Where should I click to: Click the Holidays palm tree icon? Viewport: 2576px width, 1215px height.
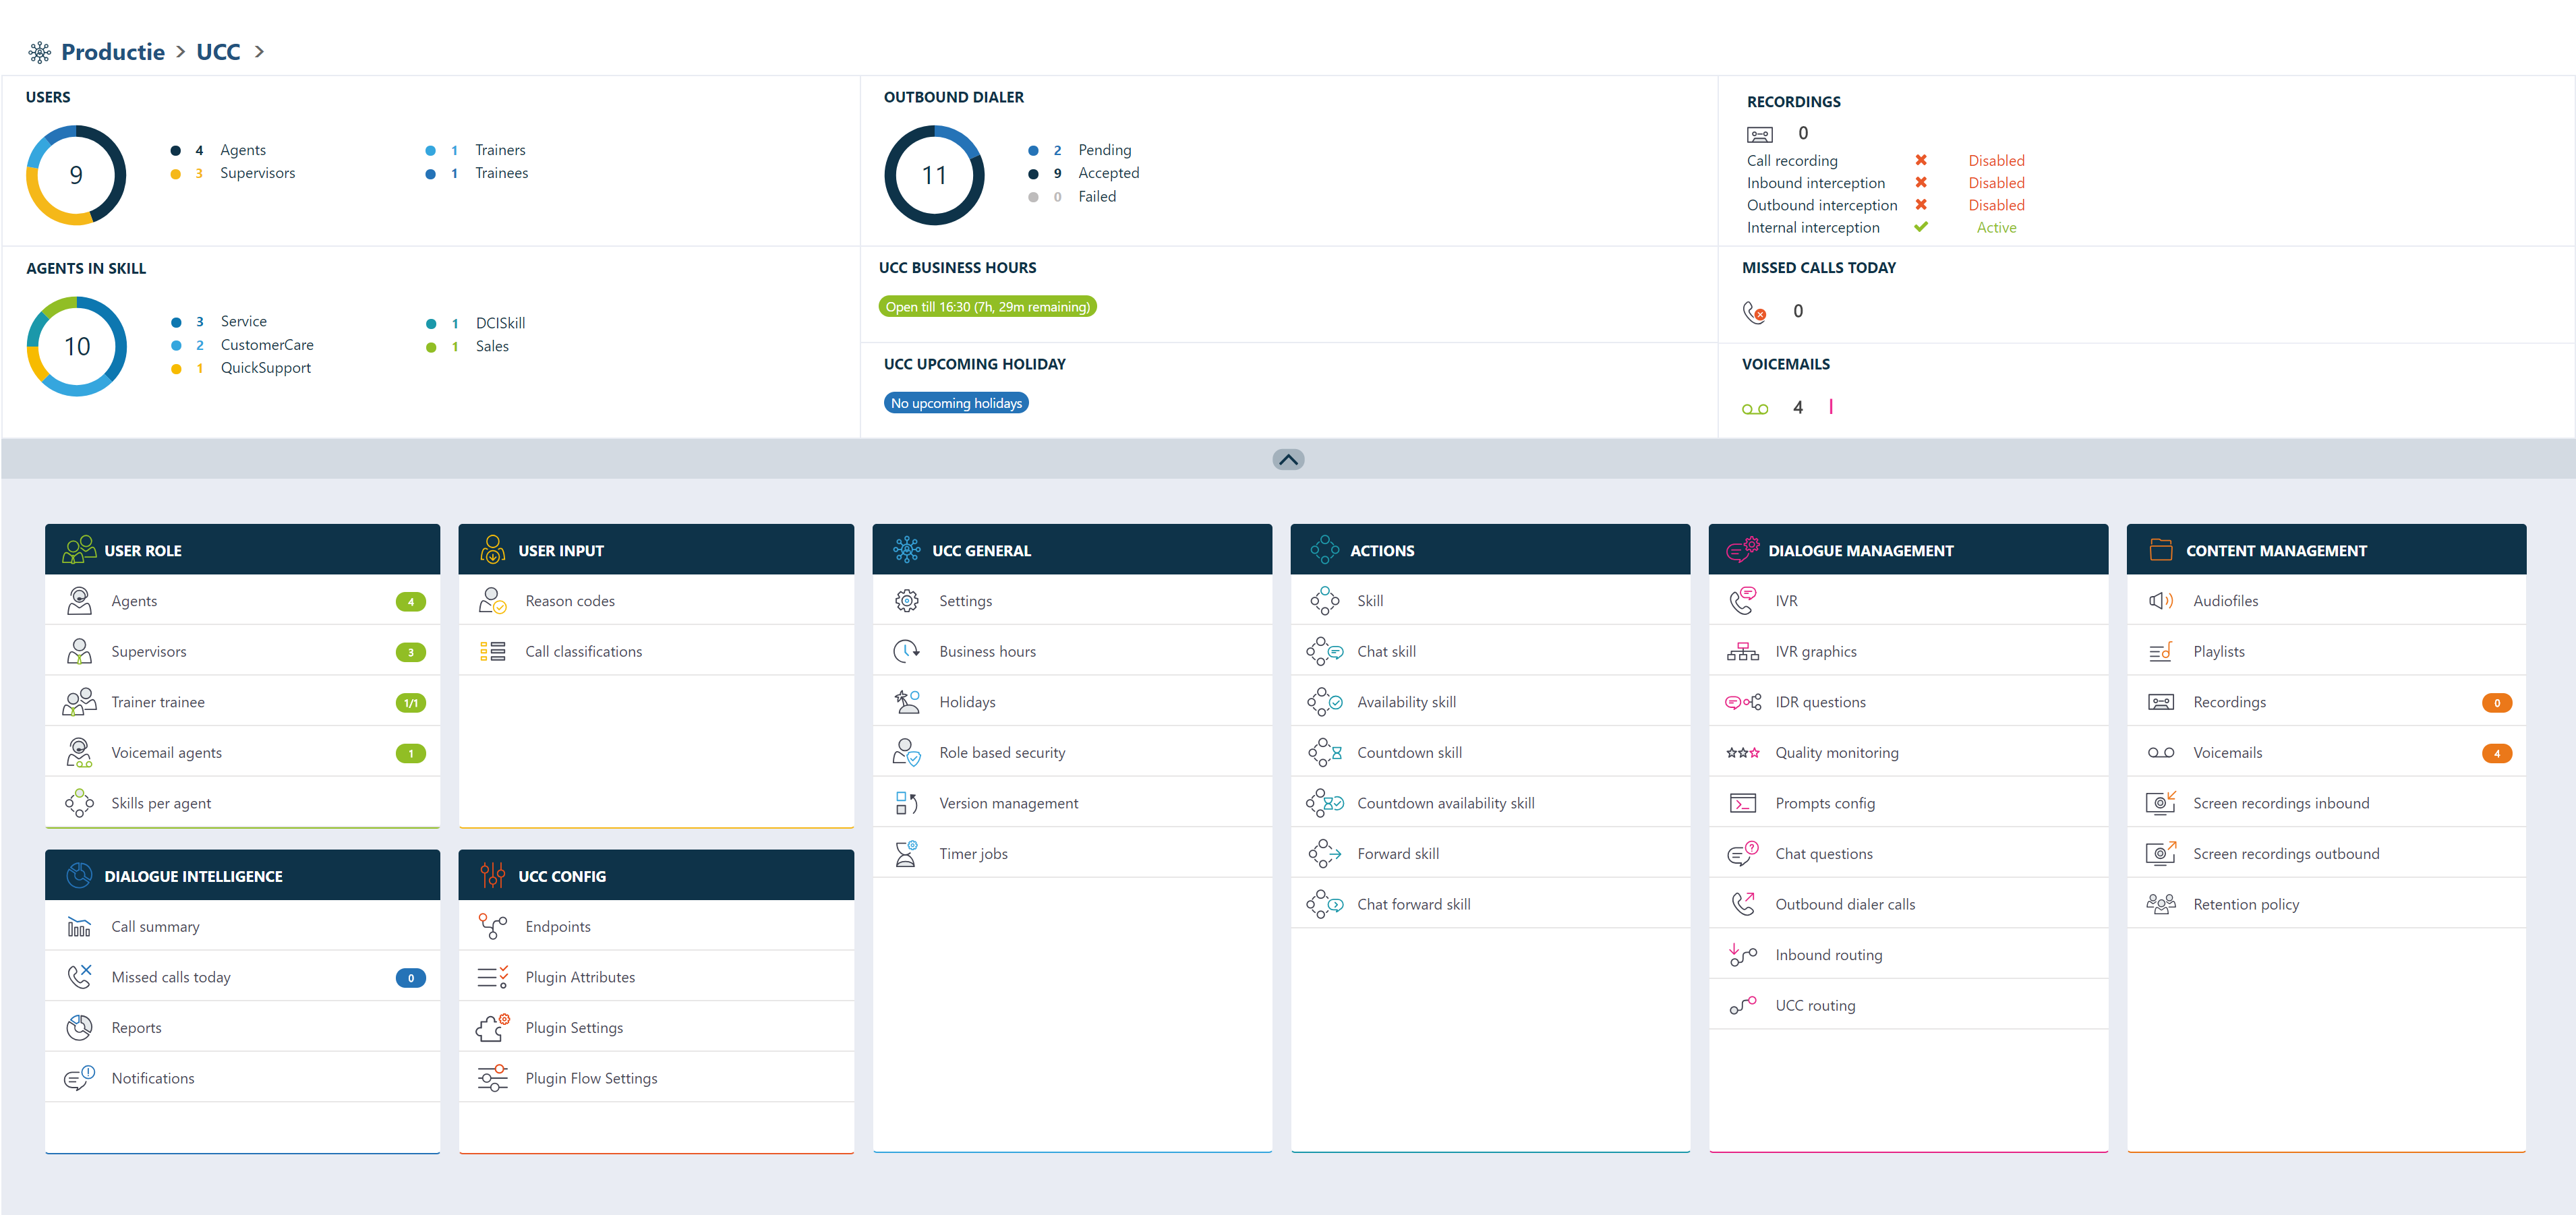906,702
